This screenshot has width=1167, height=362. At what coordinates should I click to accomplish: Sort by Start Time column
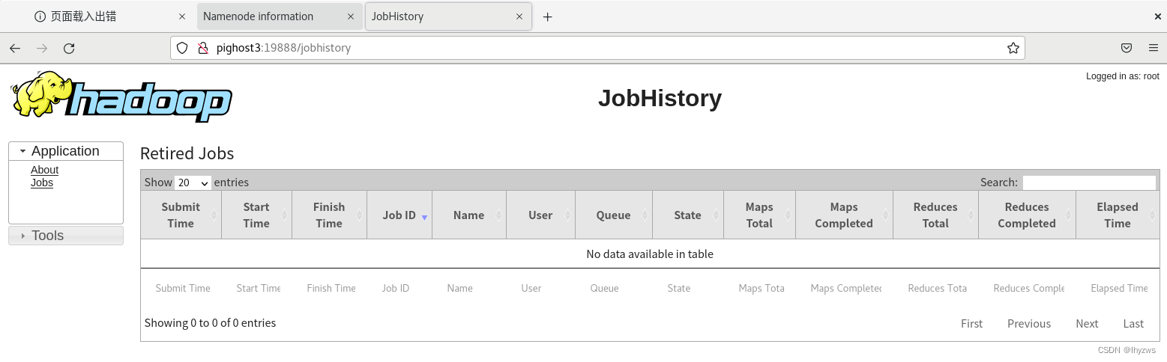(x=256, y=215)
